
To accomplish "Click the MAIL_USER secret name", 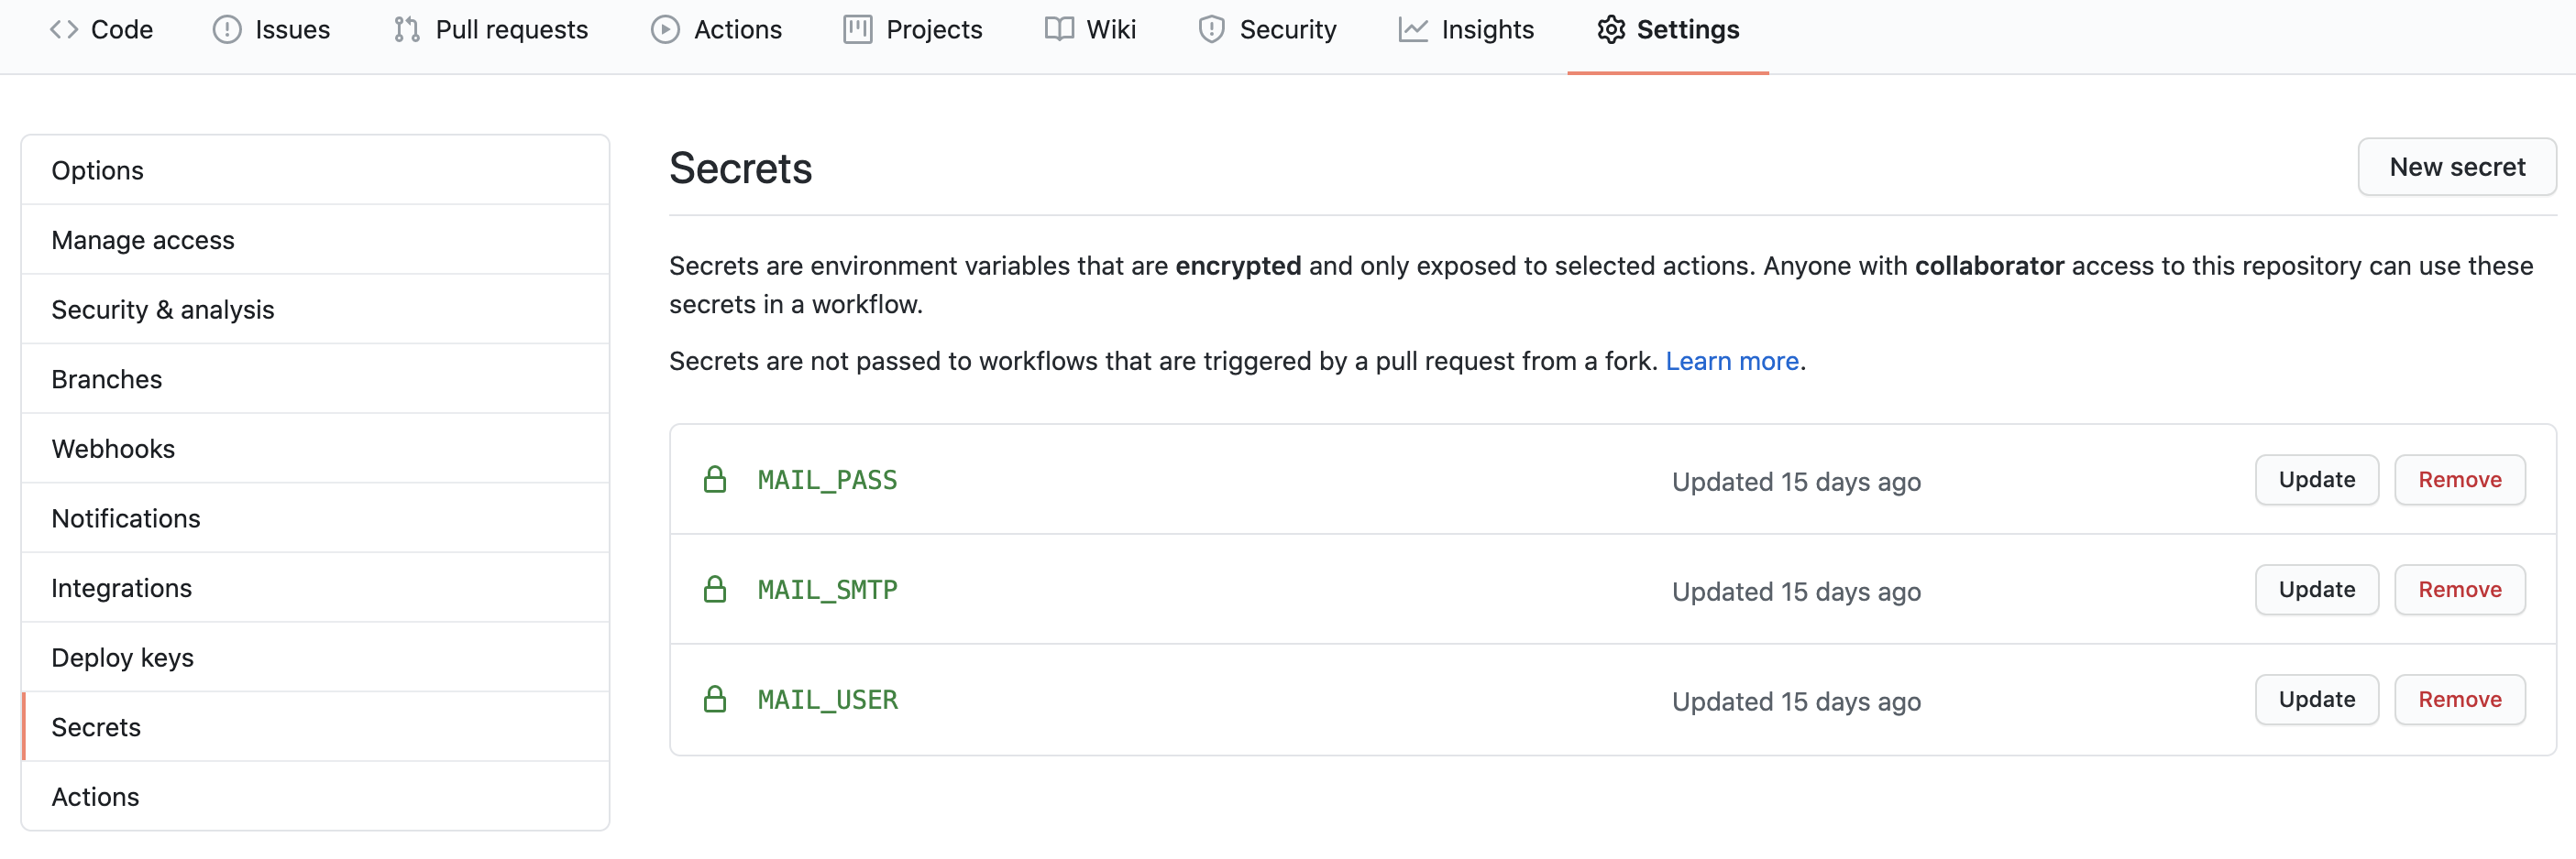I will [827, 699].
